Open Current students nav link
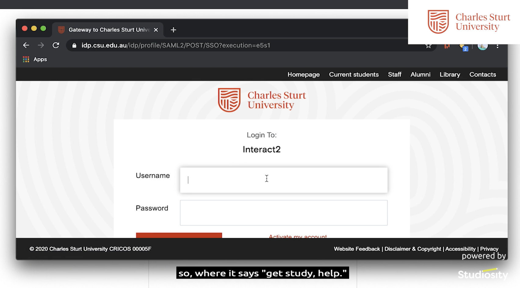This screenshot has width=520, height=288. click(354, 75)
